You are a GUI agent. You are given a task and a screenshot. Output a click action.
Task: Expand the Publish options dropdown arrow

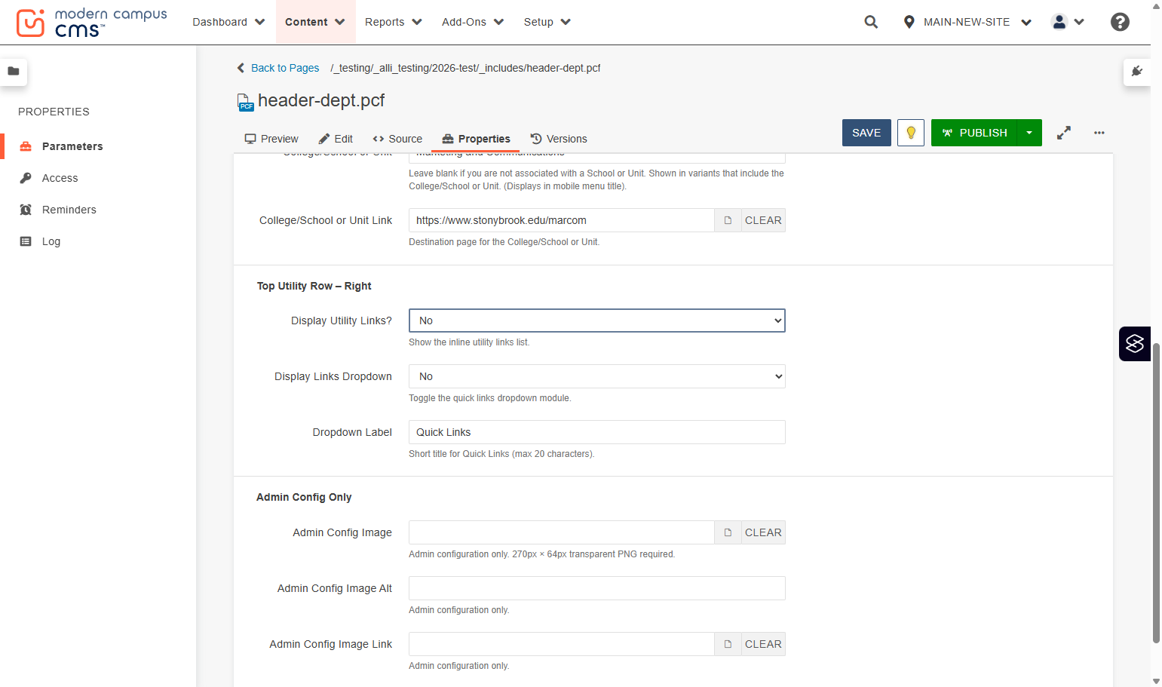[x=1029, y=133]
